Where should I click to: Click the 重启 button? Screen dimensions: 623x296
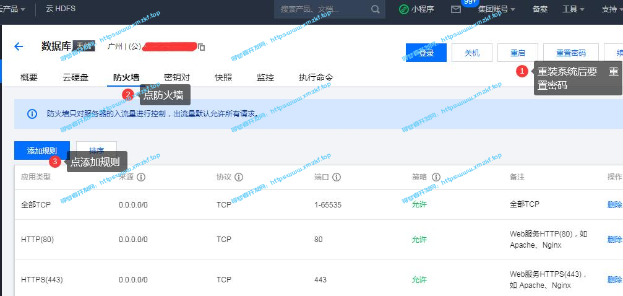518,53
